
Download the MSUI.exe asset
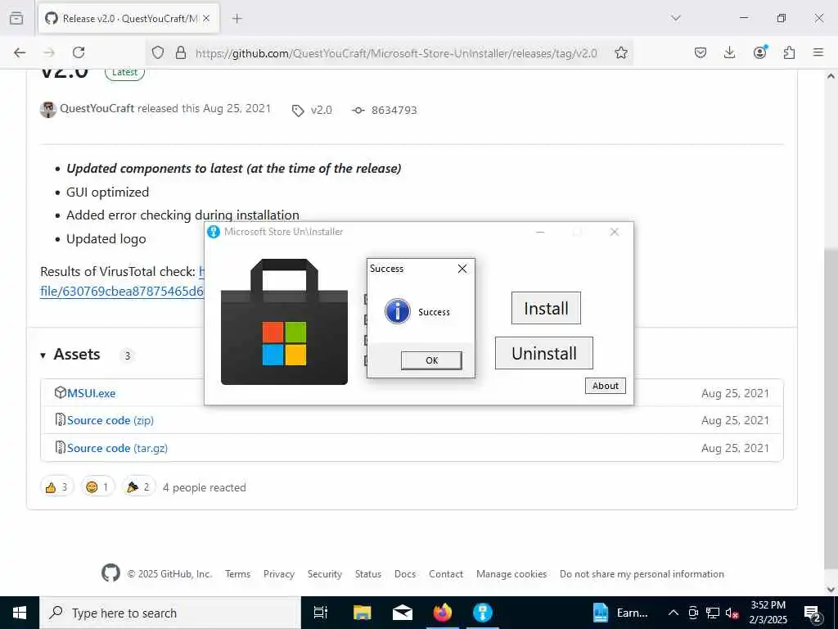(x=91, y=393)
